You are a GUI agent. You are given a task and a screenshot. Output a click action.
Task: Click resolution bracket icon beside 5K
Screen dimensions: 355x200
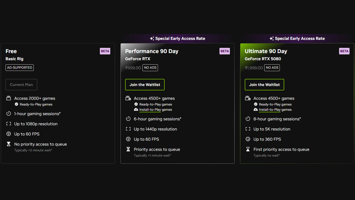pos(248,129)
